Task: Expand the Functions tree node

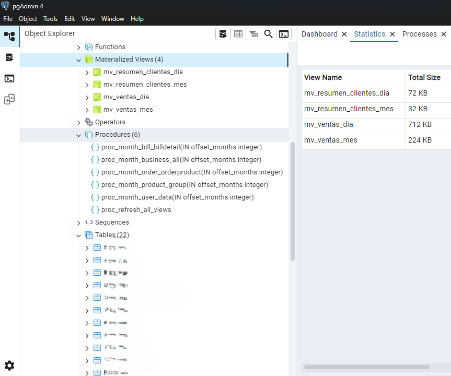Action: (x=79, y=47)
